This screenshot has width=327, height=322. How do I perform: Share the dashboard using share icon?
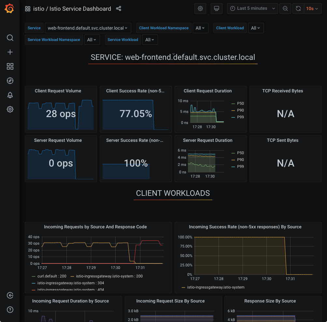click(x=119, y=9)
